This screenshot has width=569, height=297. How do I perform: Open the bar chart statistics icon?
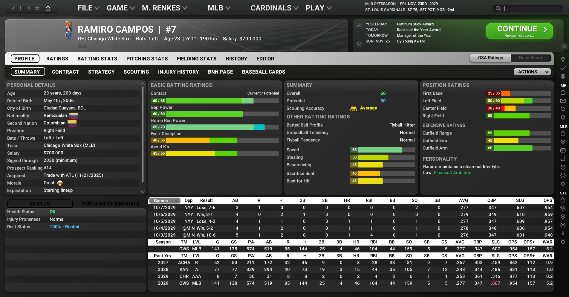point(563,159)
